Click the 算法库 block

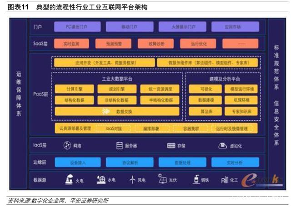click(x=205, y=111)
